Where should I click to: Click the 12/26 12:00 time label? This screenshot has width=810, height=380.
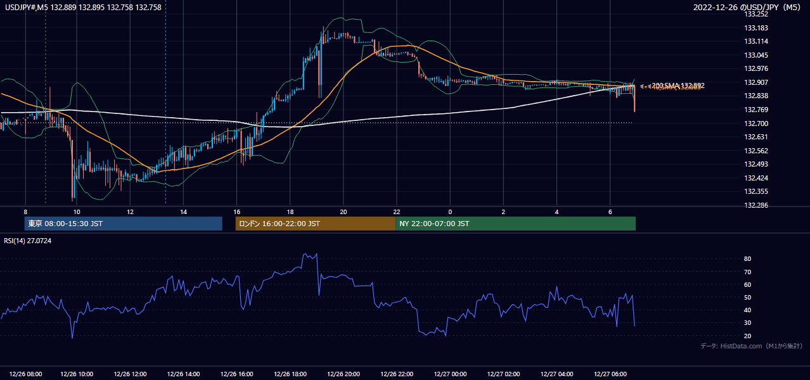[x=130, y=374]
